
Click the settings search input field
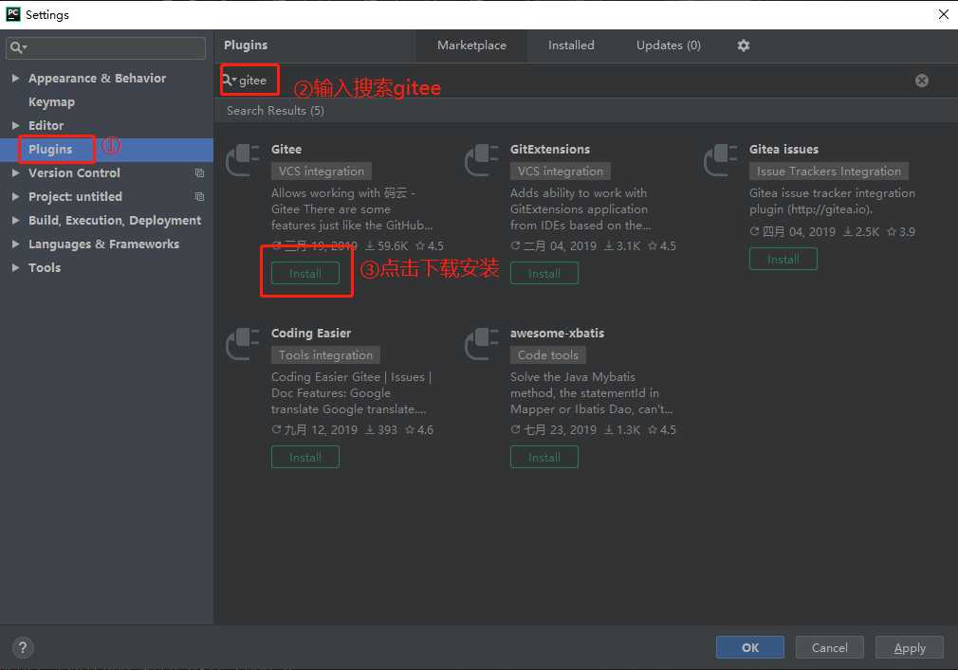105,47
